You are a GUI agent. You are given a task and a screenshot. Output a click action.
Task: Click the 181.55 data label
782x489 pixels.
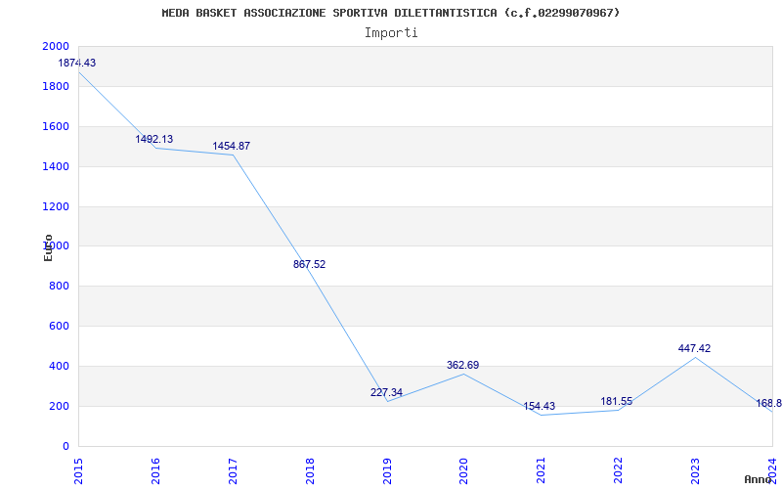tap(617, 402)
